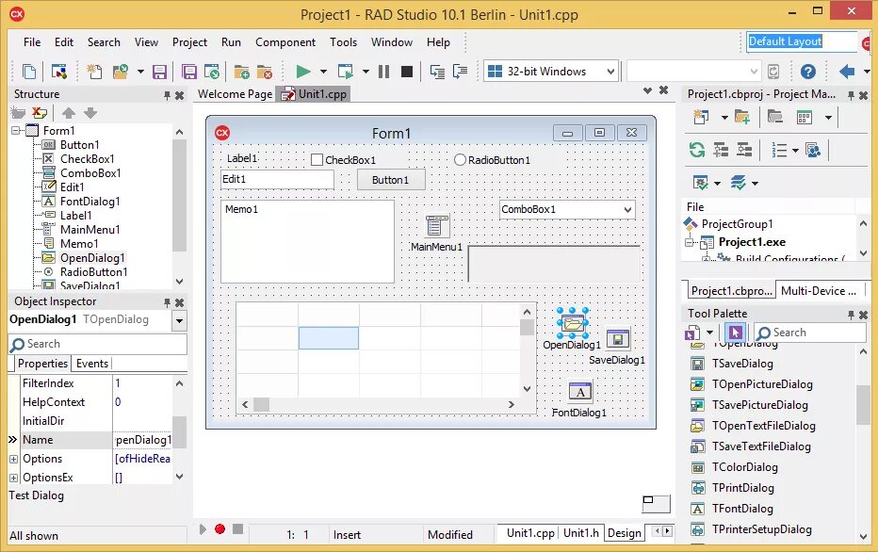Click Move Up arrow in Structure panel
Viewport: 878px width, 552px height.
coord(69,113)
